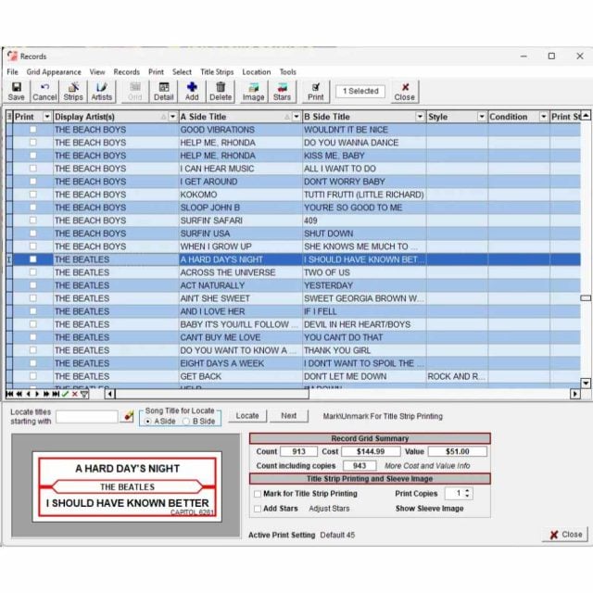This screenshot has height=593, width=593.
Task: Select the A Side radio button
Action: [x=148, y=422]
